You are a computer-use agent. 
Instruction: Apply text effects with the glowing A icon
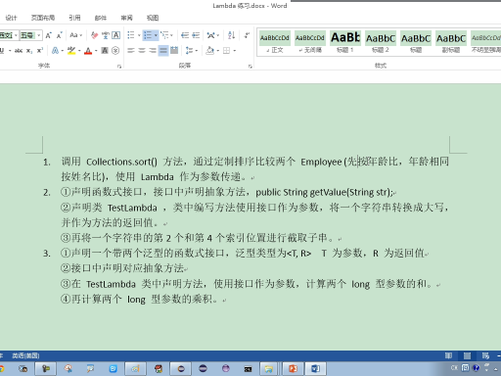(55, 51)
